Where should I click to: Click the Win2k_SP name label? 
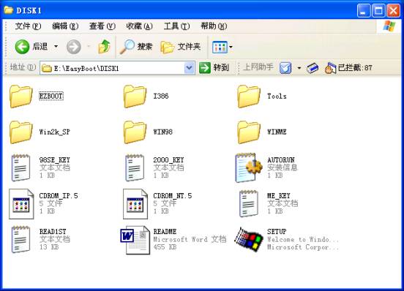point(55,132)
